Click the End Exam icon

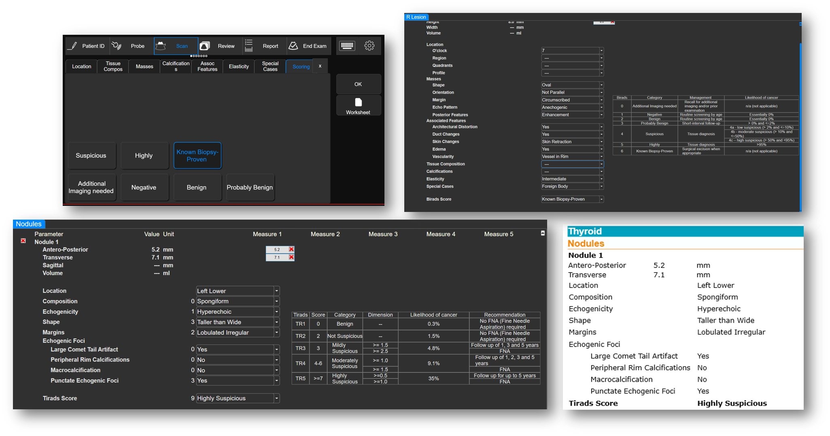tap(293, 46)
